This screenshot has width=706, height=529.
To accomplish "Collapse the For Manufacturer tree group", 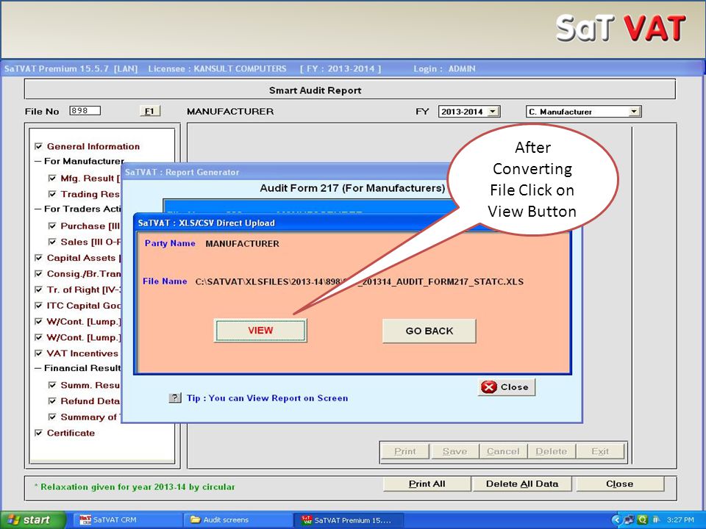I will [x=38, y=161].
